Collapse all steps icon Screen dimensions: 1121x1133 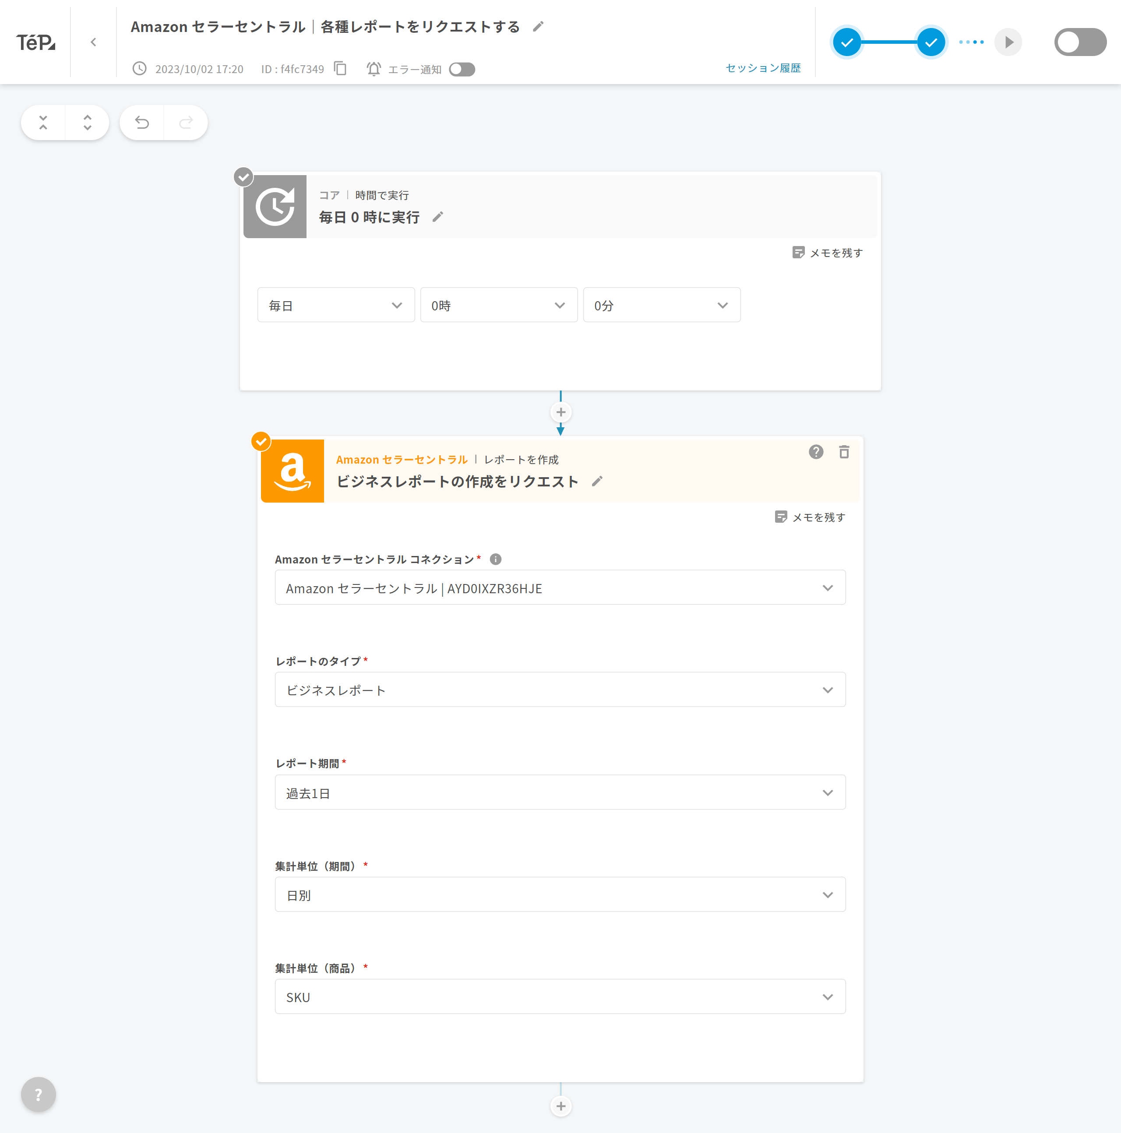pos(43,123)
